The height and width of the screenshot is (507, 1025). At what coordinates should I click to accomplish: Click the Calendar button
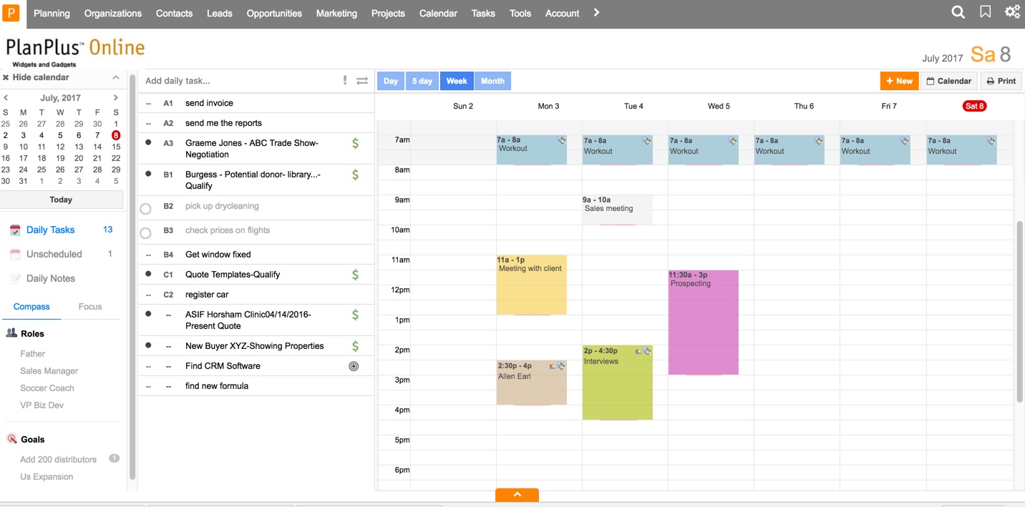(x=949, y=81)
